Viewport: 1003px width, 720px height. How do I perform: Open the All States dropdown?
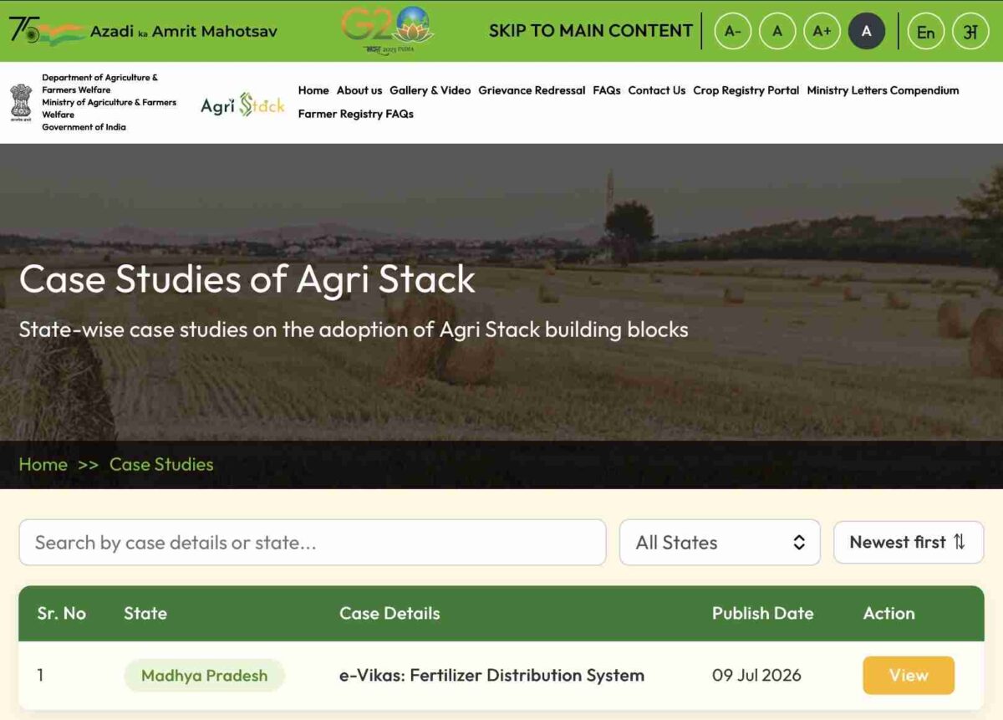pyautogui.click(x=720, y=542)
